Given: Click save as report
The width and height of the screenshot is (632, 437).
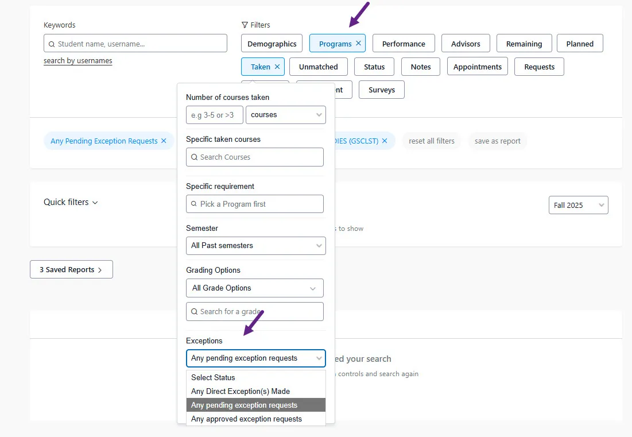Looking at the screenshot, I should pos(497,141).
